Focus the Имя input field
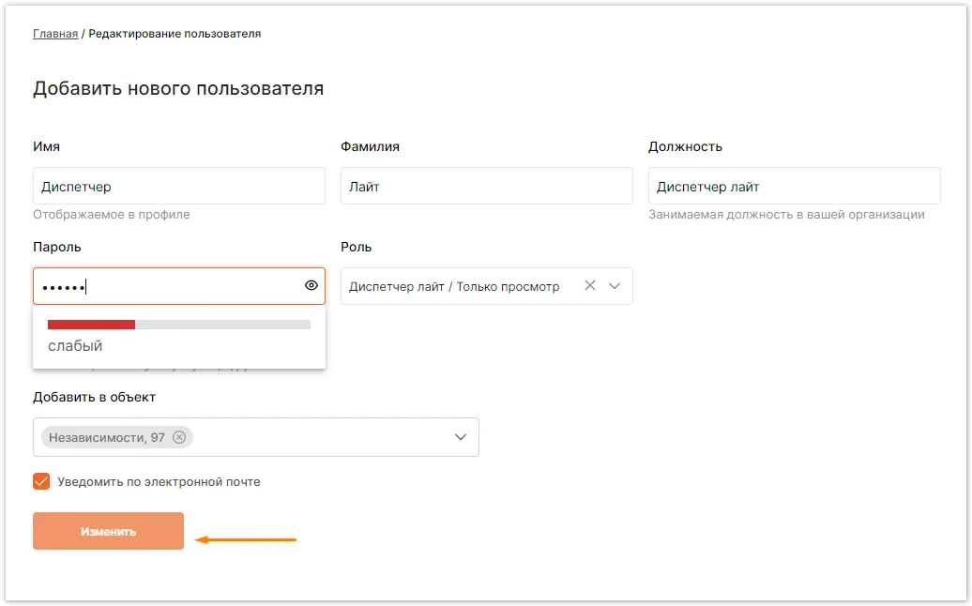The height and width of the screenshot is (606, 972). [179, 186]
